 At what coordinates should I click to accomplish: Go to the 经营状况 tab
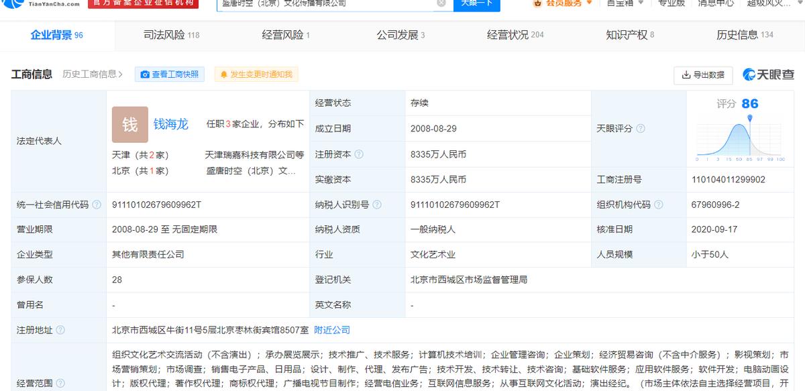coord(516,35)
